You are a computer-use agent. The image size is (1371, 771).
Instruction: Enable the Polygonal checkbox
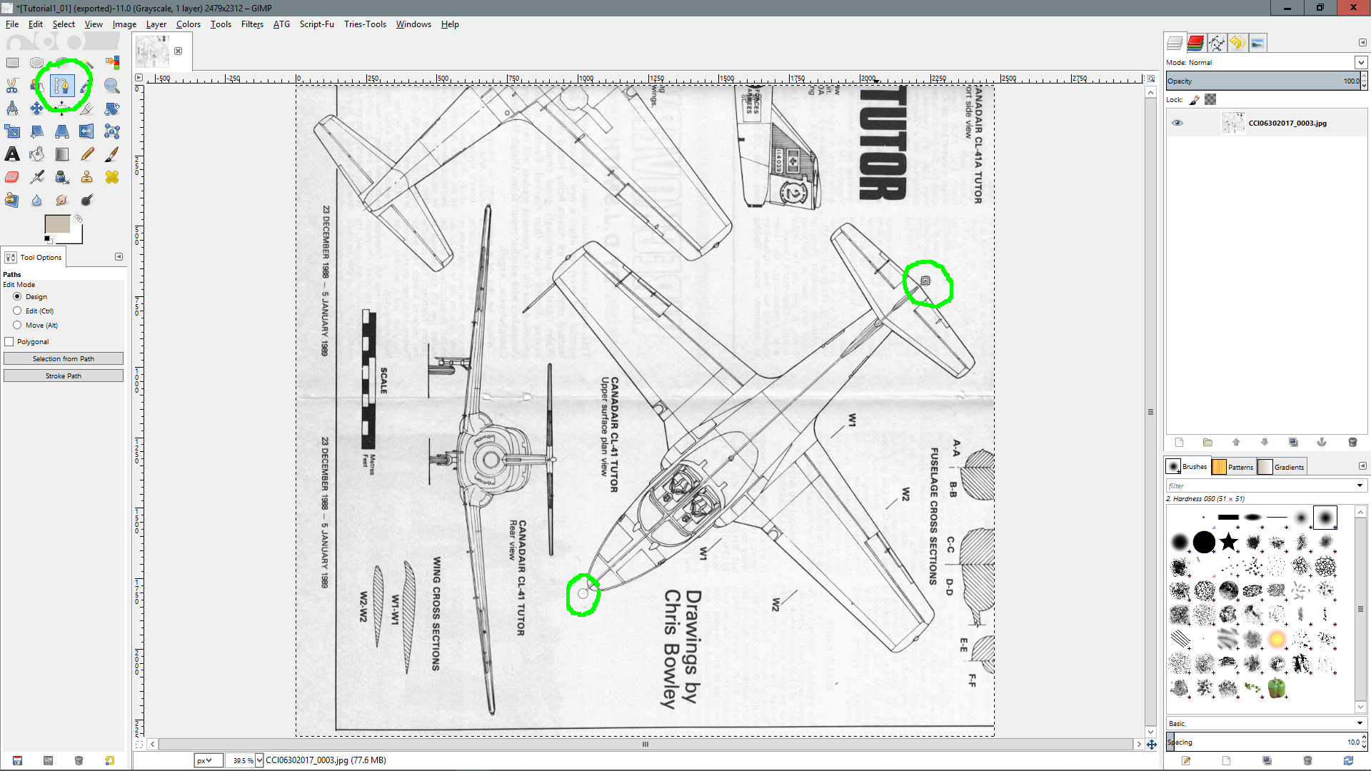[9, 342]
